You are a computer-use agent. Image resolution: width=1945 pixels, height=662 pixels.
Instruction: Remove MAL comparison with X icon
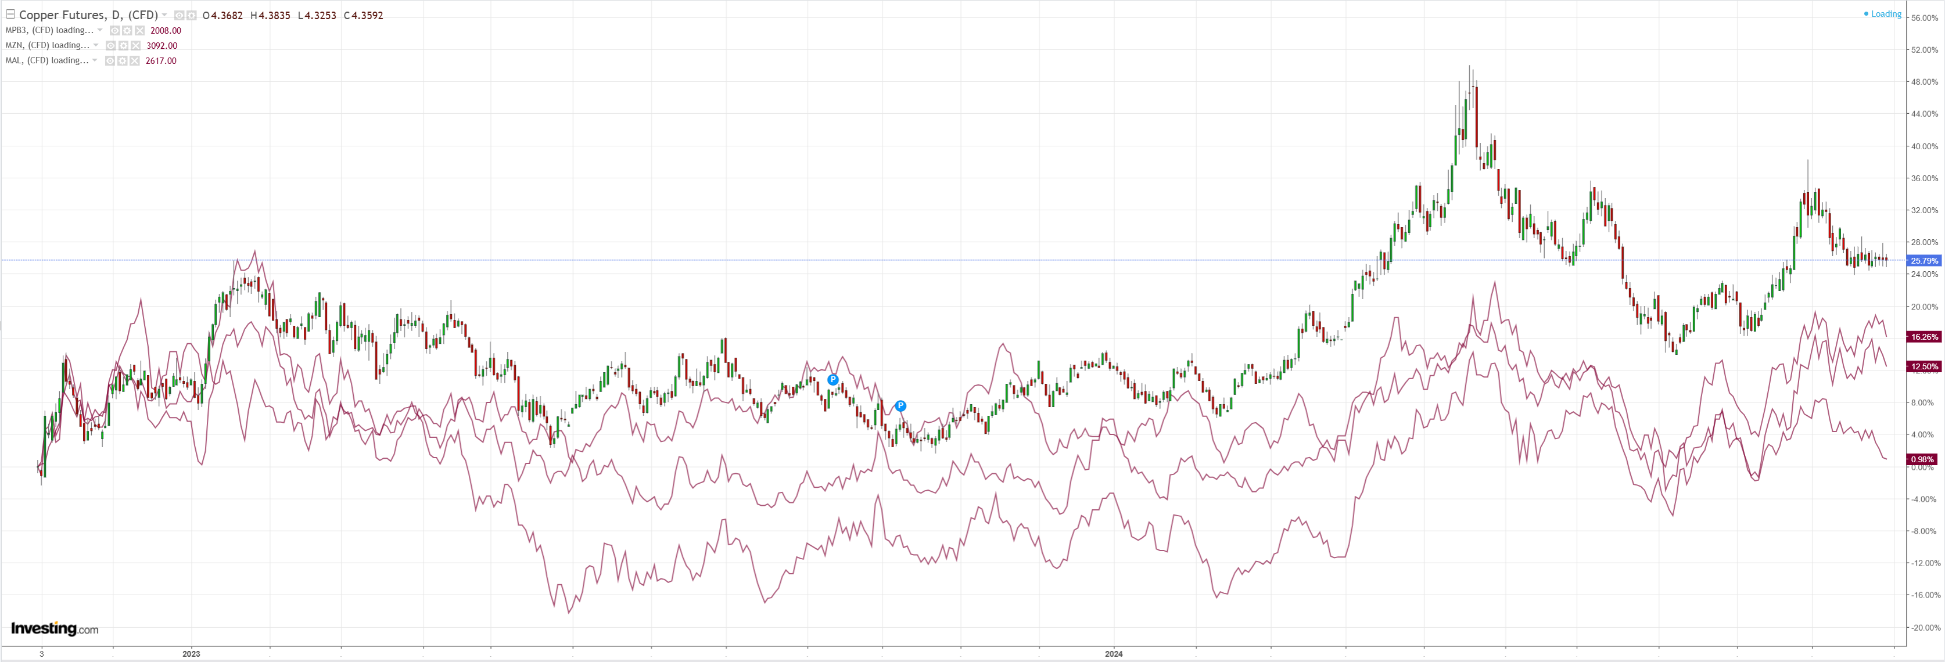134,61
